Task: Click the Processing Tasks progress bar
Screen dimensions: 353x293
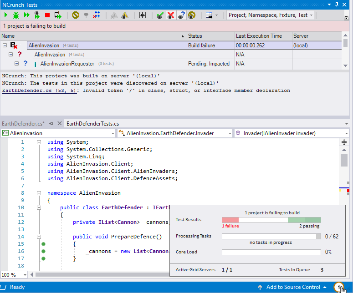Action: (271, 236)
